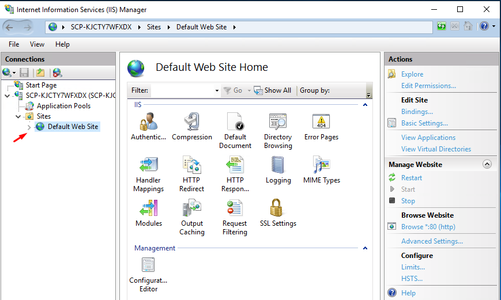Browse *:80 (http) website link
The width and height of the screenshot is (501, 300).
(428, 227)
